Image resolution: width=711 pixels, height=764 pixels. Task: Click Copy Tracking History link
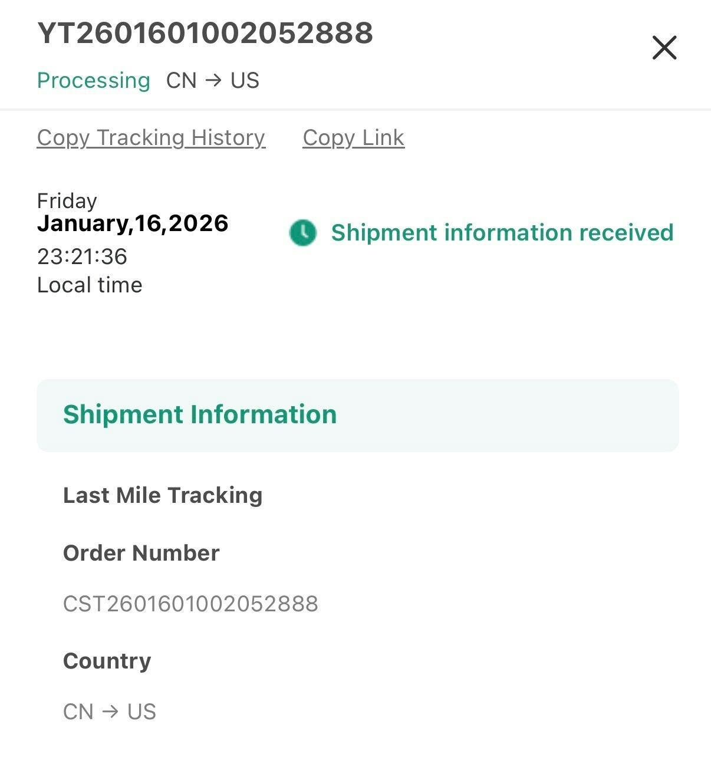(151, 138)
